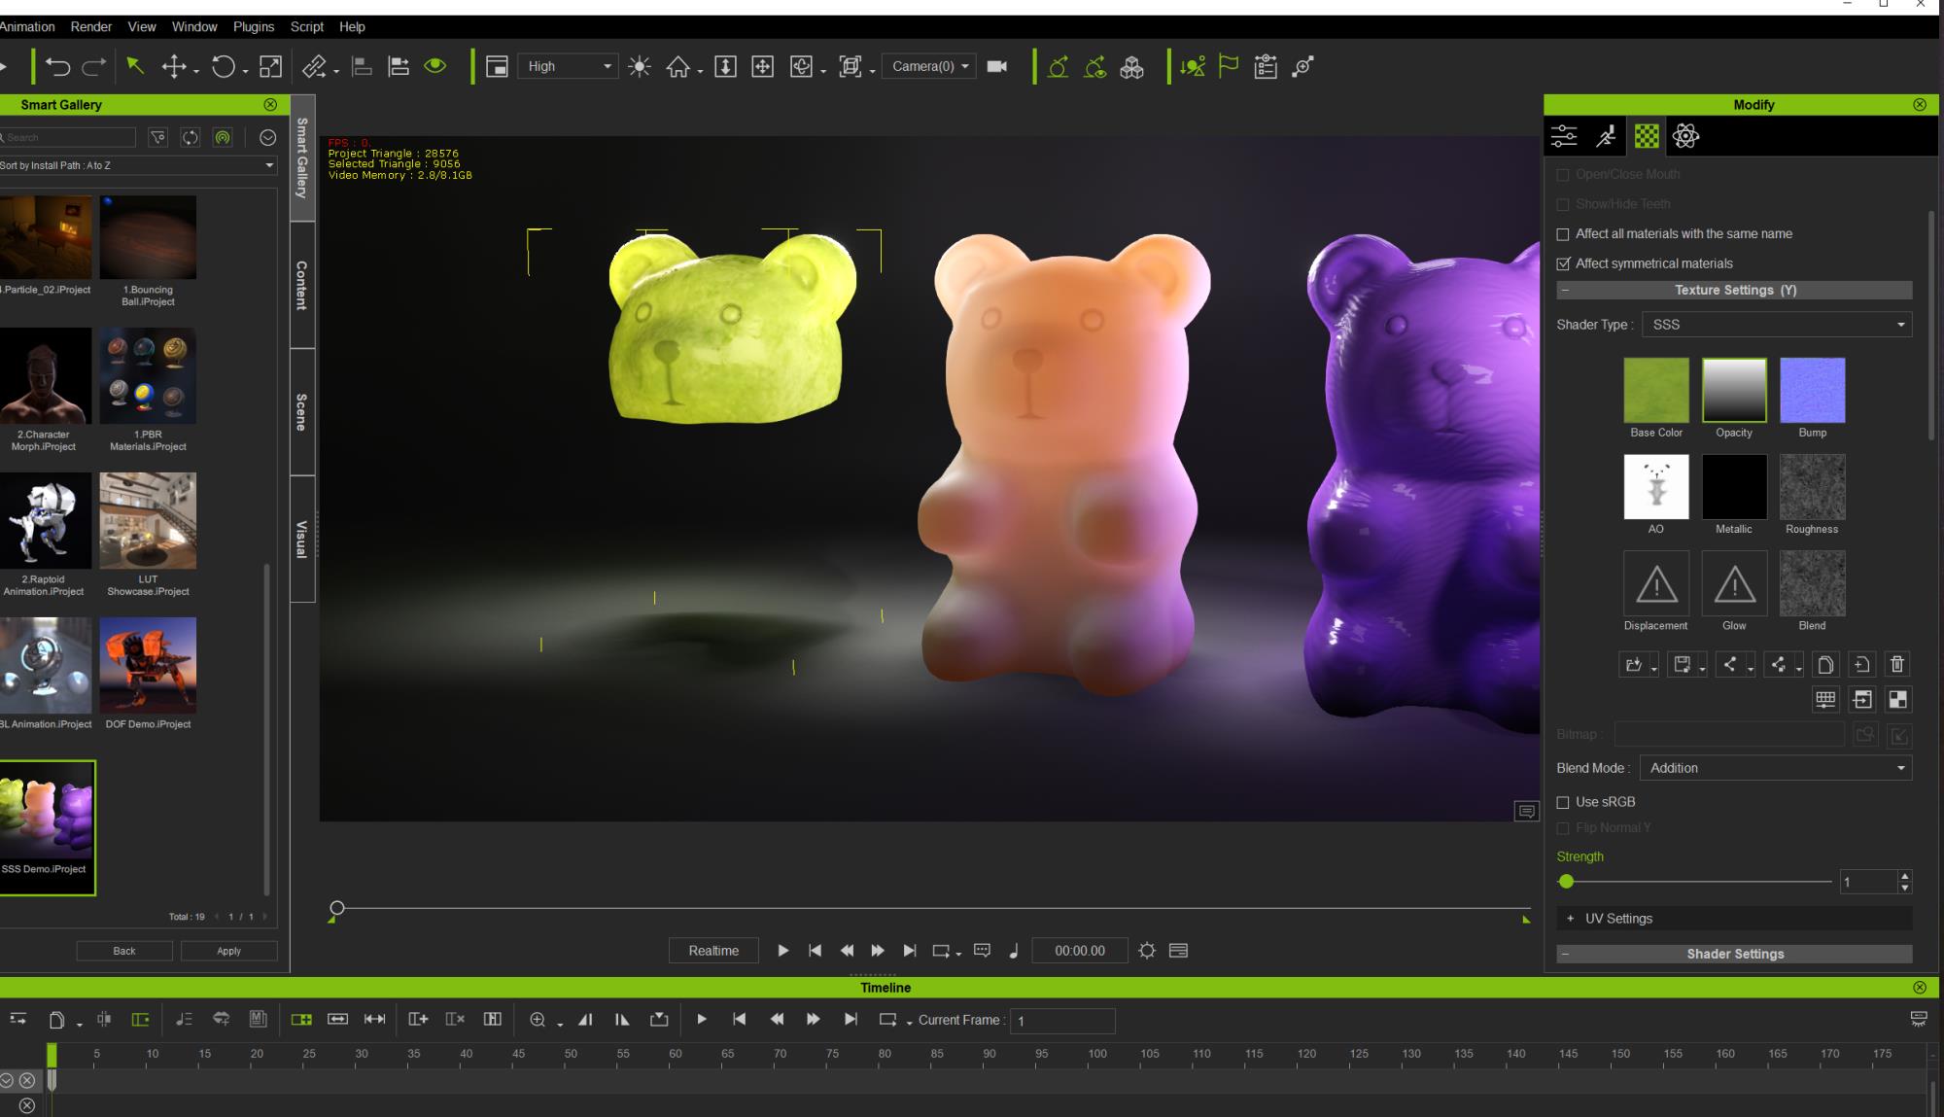This screenshot has height=1117, width=1944.
Task: Activate the Scale tool
Action: 271,66
